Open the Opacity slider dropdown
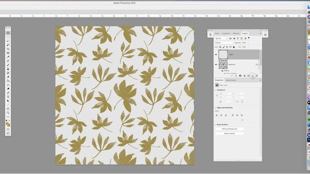This screenshot has width=310, height=174. tap(248, 43)
